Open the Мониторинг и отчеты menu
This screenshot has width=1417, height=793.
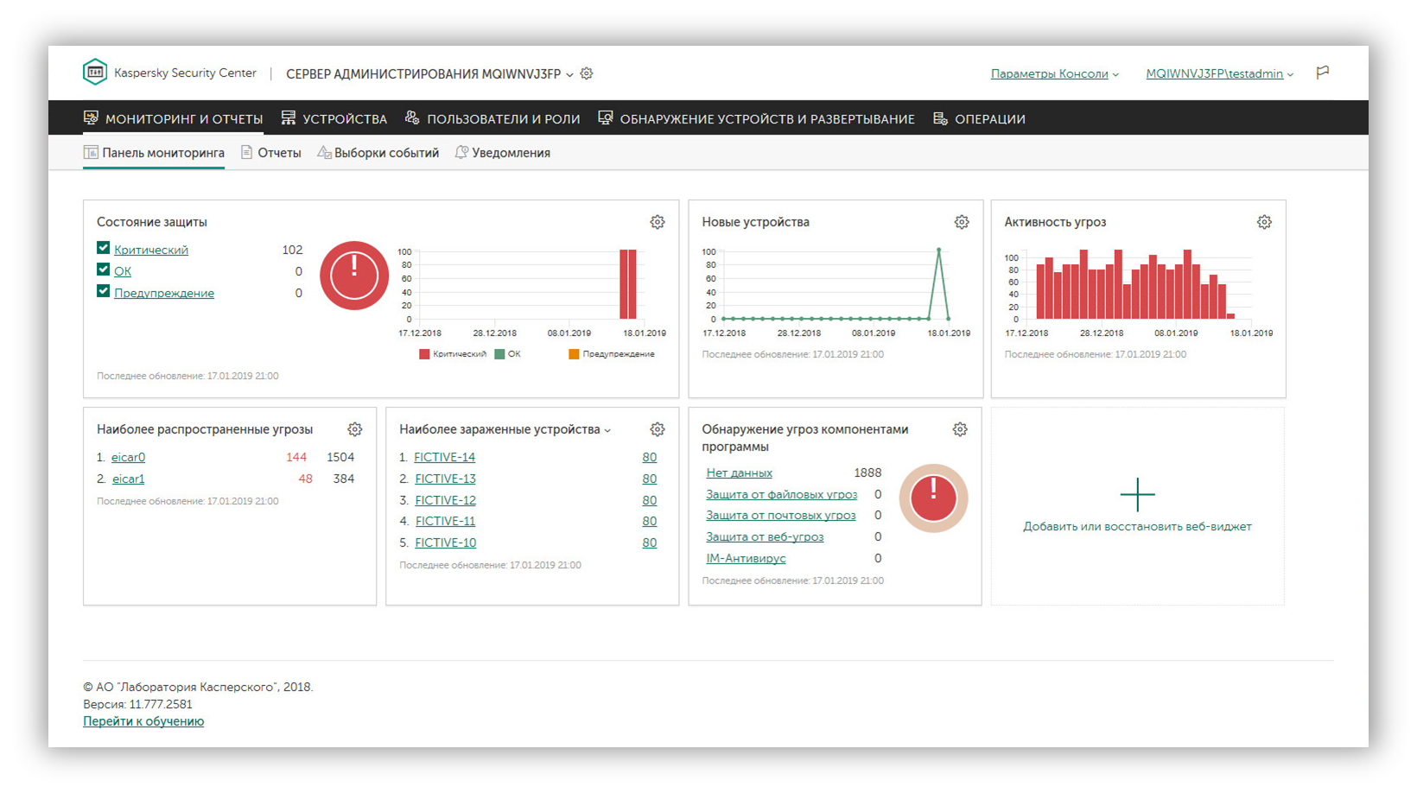(173, 119)
